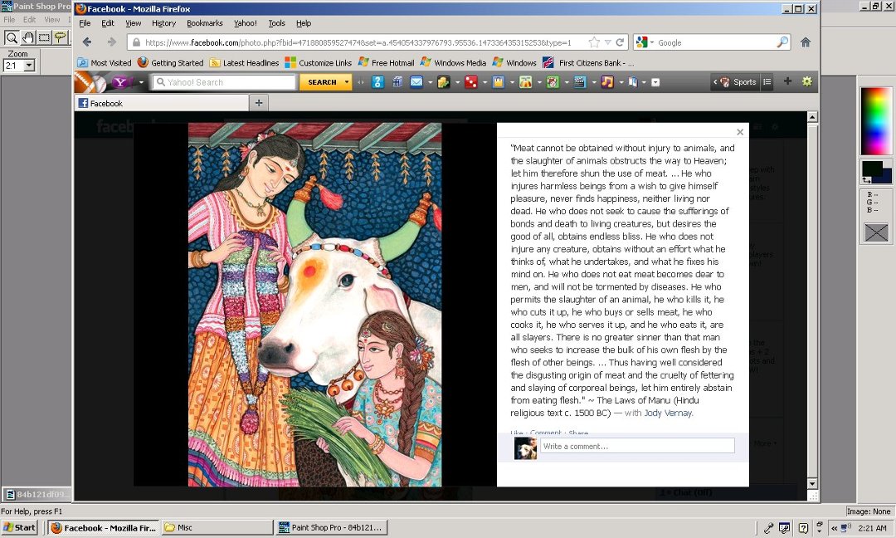Click the music note toolbar icon
The width and height of the screenshot is (896, 538).
tap(606, 82)
